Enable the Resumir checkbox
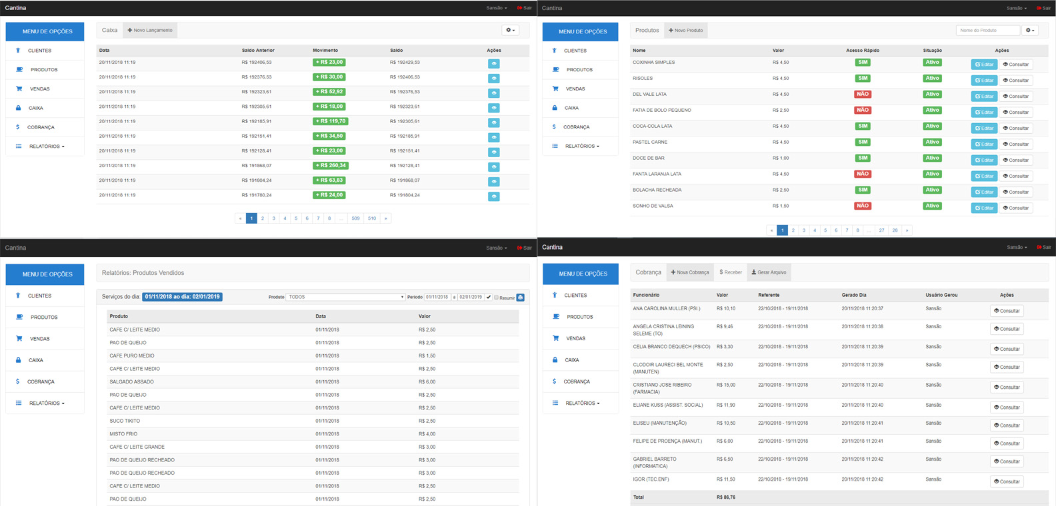1056x506 pixels. pyautogui.click(x=496, y=298)
